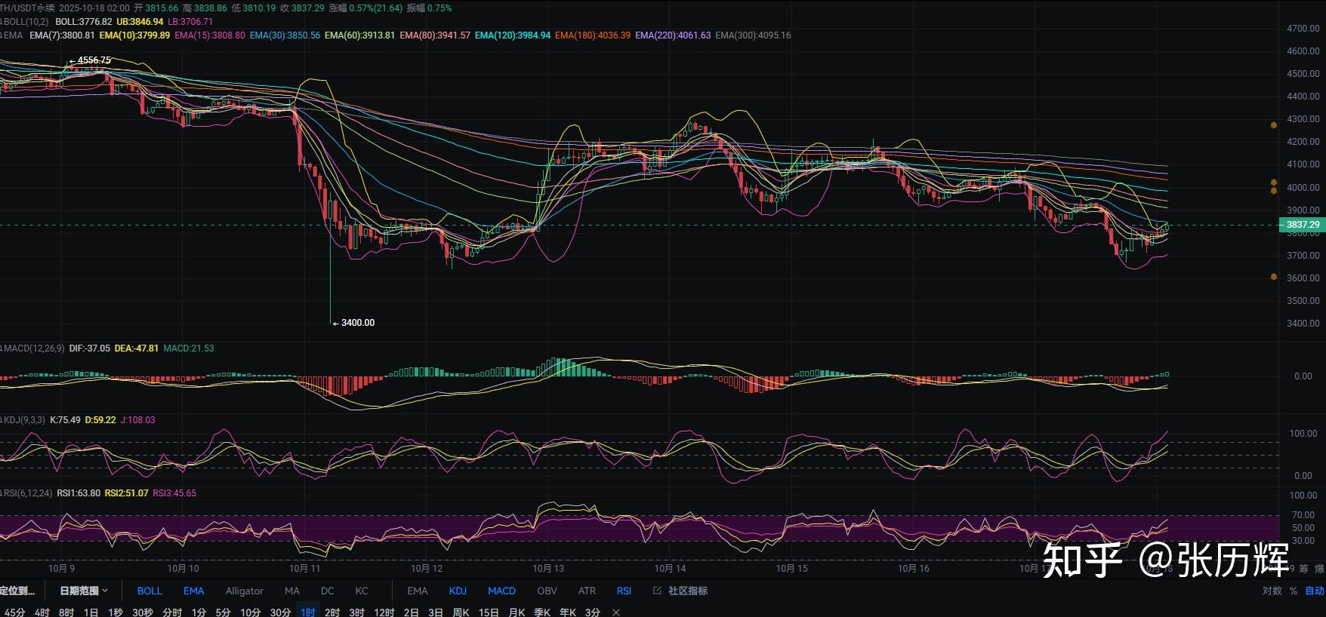1326x617 pixels.
Task: Click the lowest orange marker dot near 3600
Action: 1273,278
